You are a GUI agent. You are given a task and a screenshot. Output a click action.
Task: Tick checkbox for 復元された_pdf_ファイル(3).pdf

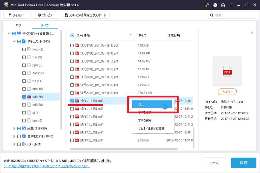72,46
